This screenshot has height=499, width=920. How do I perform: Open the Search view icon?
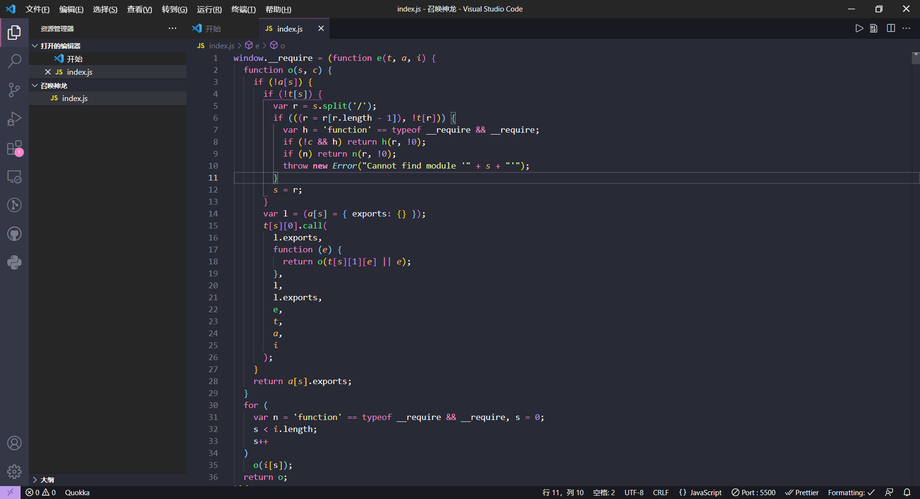point(14,61)
